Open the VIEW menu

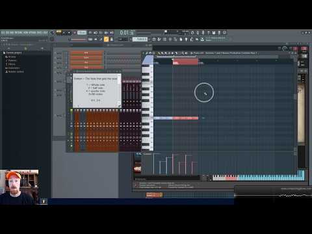click(x=26, y=32)
